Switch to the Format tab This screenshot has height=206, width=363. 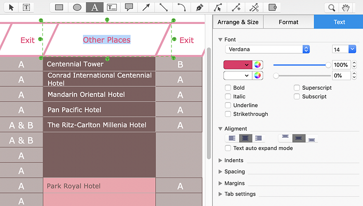click(x=289, y=22)
